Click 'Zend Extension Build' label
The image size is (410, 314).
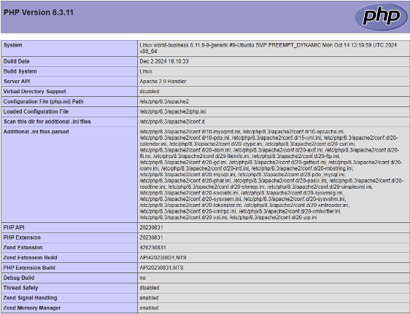tap(31, 258)
